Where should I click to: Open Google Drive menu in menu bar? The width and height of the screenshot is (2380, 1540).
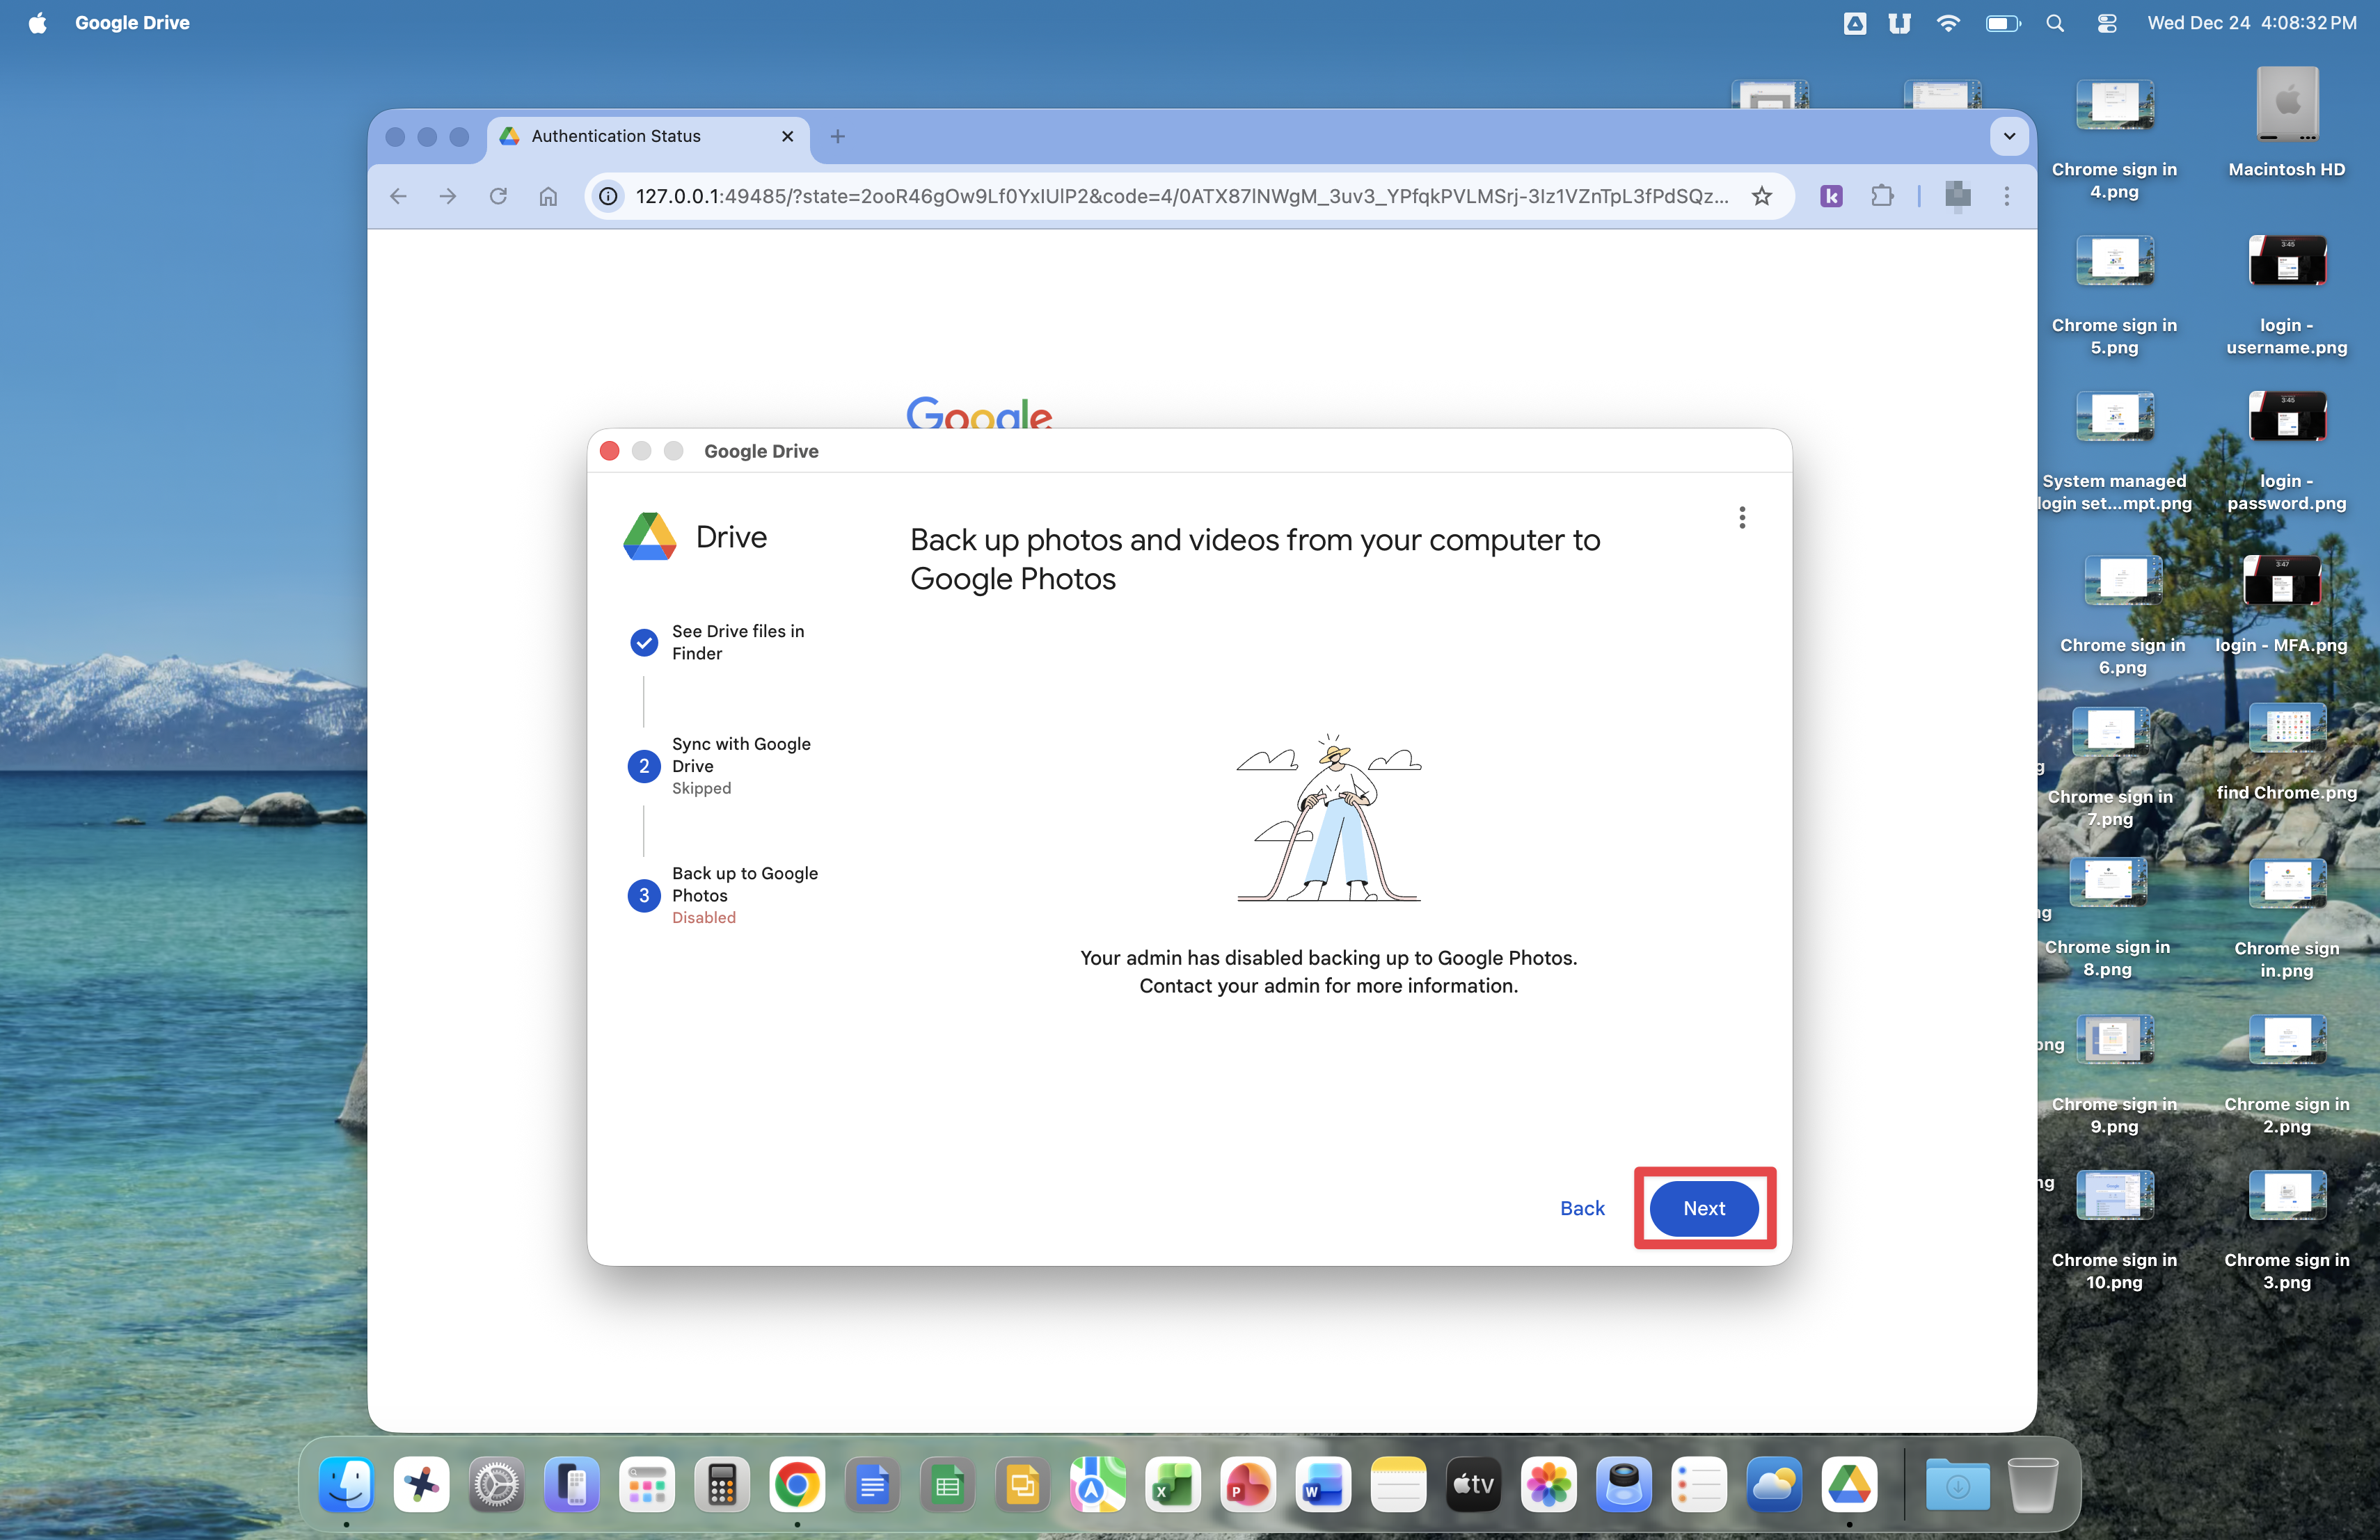point(132,22)
